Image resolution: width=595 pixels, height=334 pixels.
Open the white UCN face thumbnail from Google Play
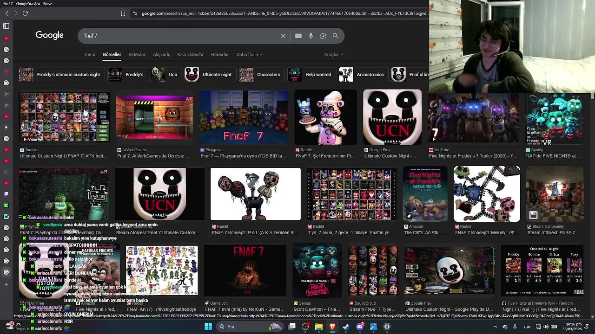(392, 117)
